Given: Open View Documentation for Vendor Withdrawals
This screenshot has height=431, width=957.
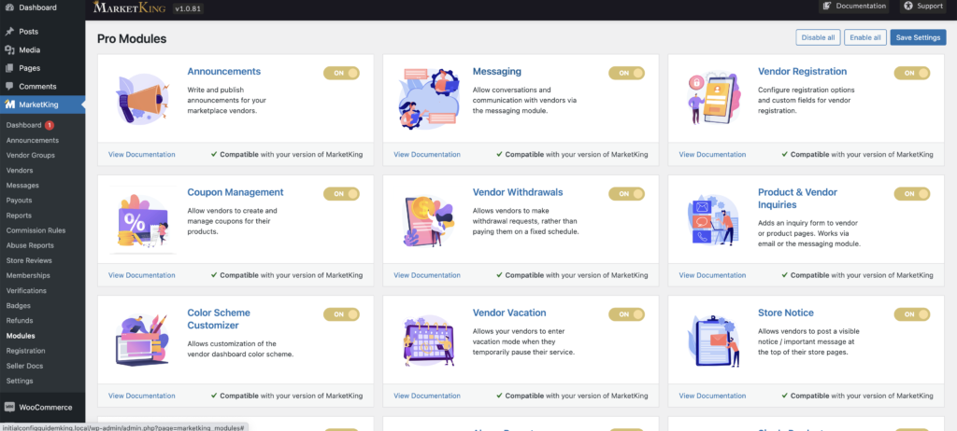Looking at the screenshot, I should point(427,275).
